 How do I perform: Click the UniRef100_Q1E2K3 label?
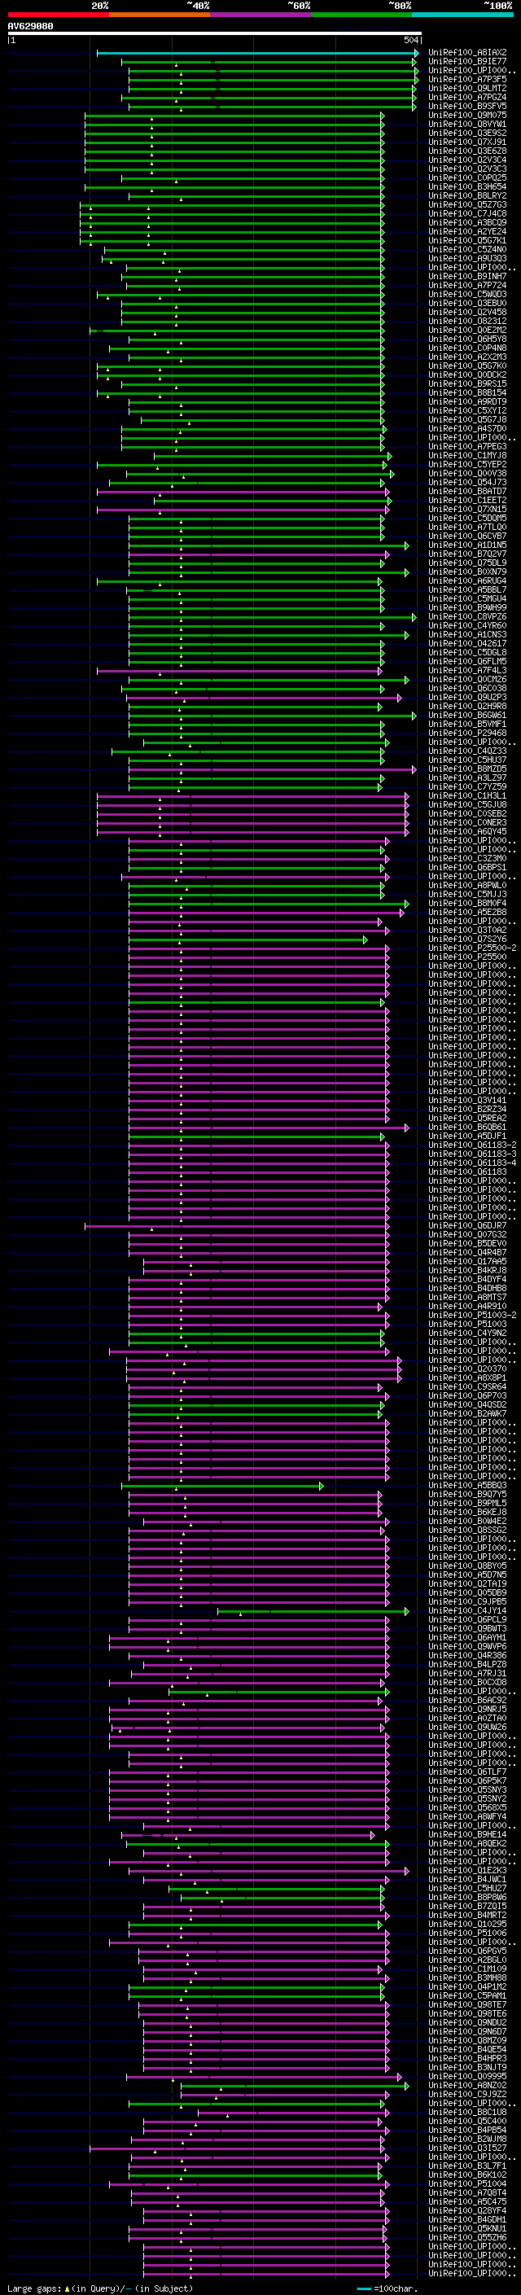click(466, 1870)
